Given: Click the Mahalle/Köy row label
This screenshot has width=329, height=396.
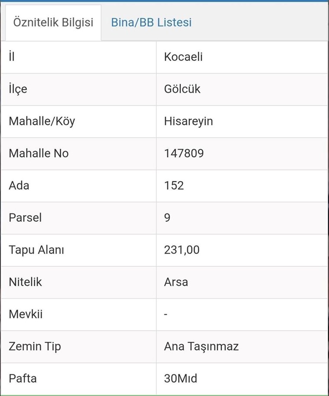Looking at the screenshot, I should [x=42, y=121].
